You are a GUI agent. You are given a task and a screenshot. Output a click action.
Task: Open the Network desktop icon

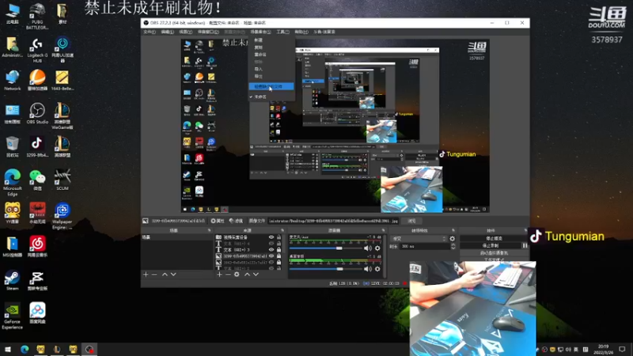[x=12, y=80]
